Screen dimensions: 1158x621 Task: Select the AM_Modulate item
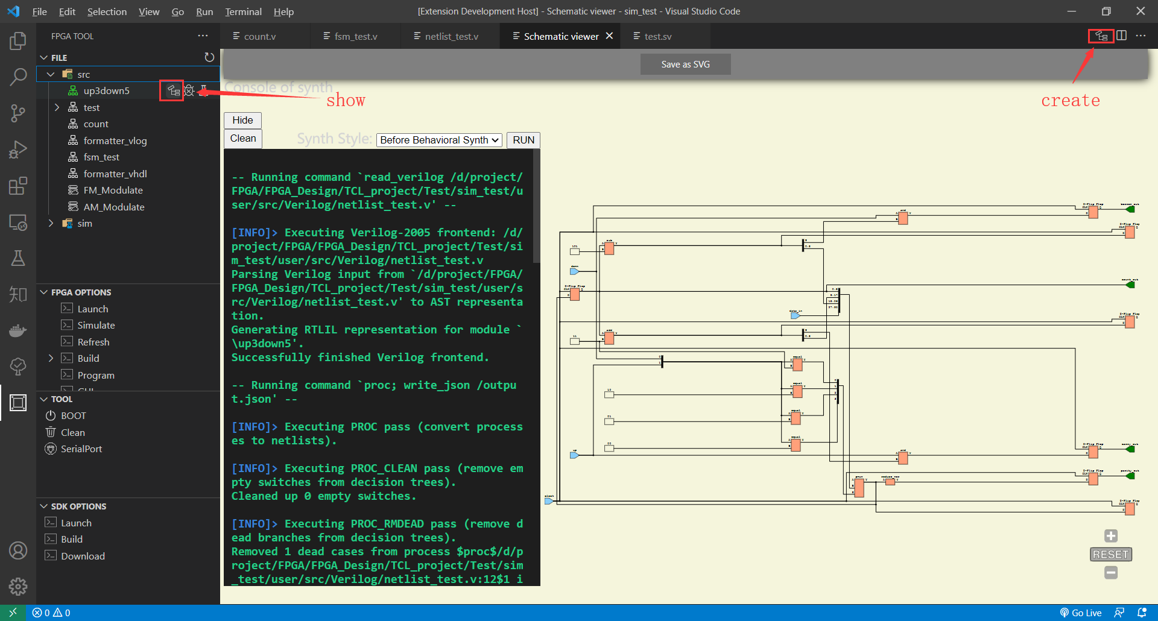tap(114, 207)
